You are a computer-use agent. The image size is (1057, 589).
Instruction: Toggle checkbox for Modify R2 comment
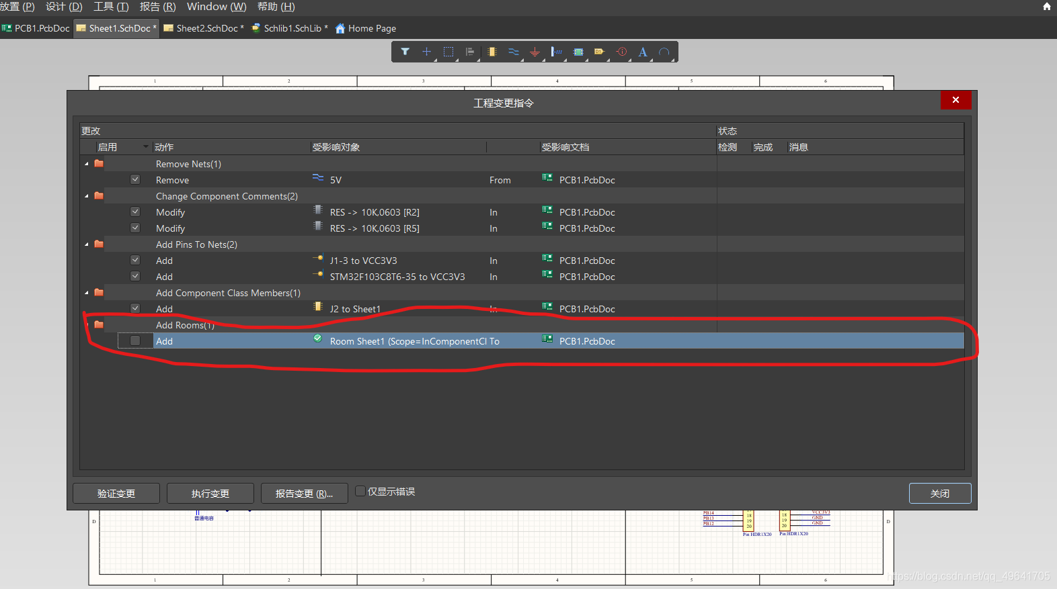point(135,212)
